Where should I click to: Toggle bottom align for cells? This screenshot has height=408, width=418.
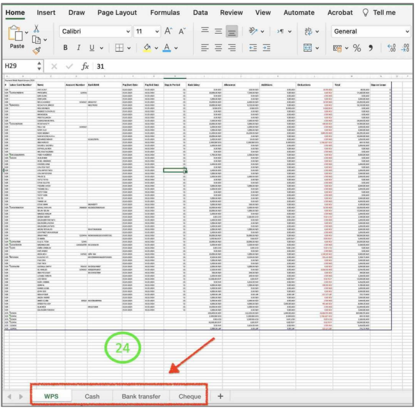(x=231, y=31)
